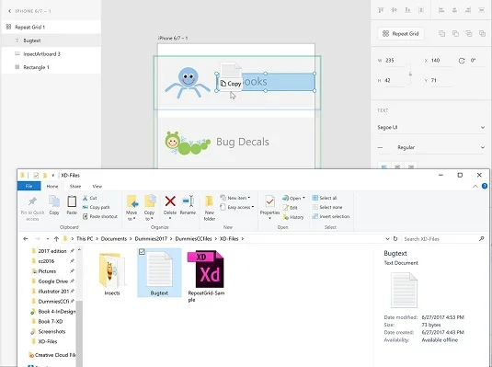Click Copy path in ribbon

pyautogui.click(x=96, y=207)
